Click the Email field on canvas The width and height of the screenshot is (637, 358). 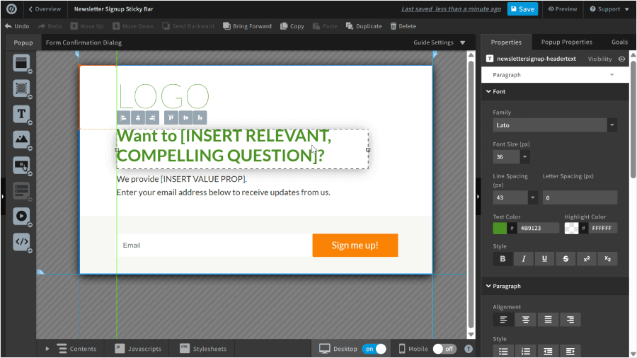point(214,246)
